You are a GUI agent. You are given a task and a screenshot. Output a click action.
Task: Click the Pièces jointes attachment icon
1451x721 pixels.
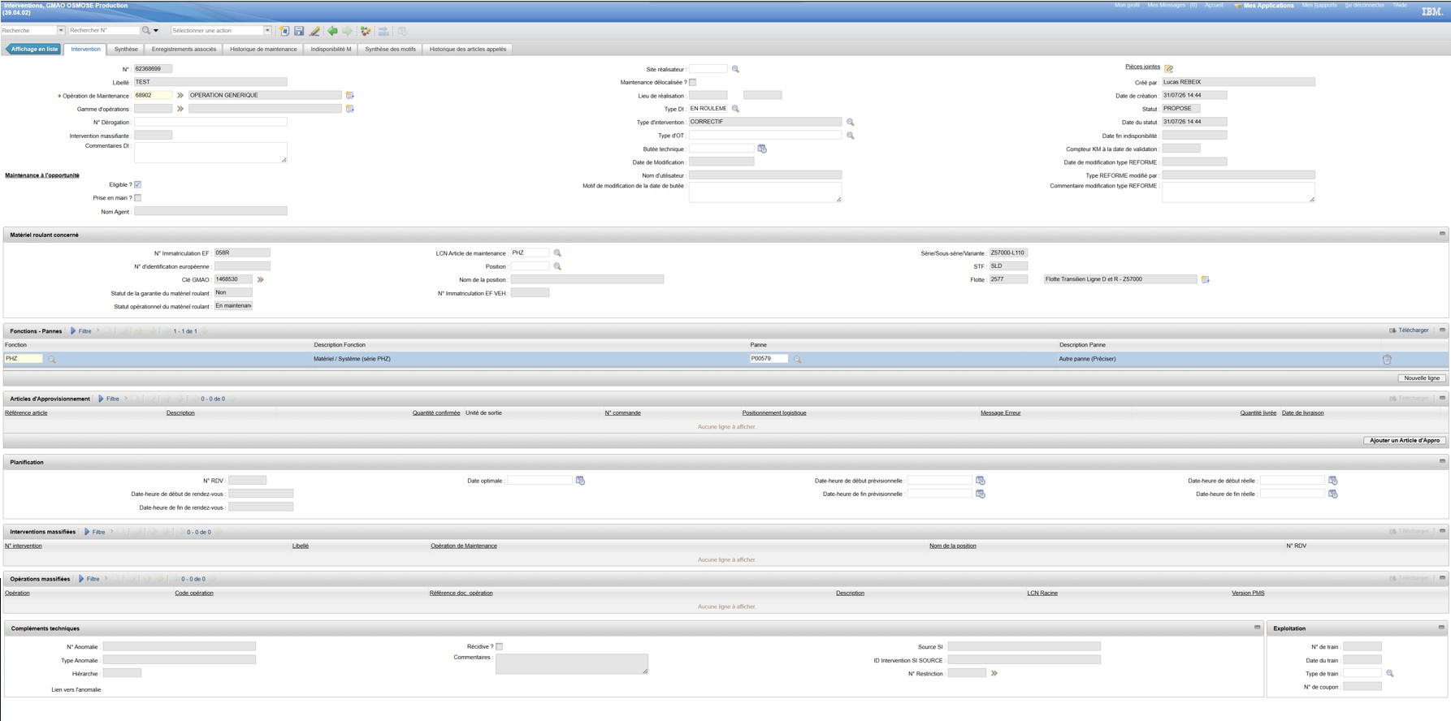[x=1168, y=68]
